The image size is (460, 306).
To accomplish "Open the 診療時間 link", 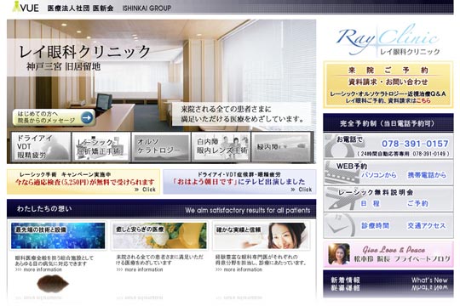I will tap(375, 226).
